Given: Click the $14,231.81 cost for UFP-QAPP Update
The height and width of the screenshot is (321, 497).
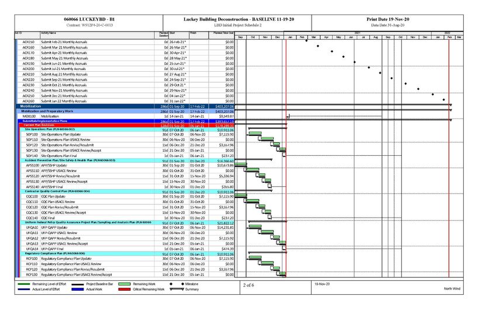Looking at the screenshot, I should coord(225,228).
